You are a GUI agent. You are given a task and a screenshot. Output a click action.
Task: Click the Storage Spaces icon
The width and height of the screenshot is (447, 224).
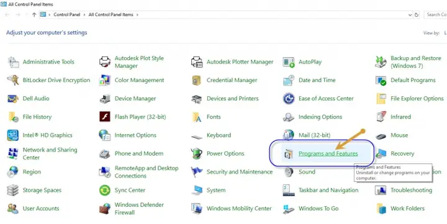pos(13,190)
